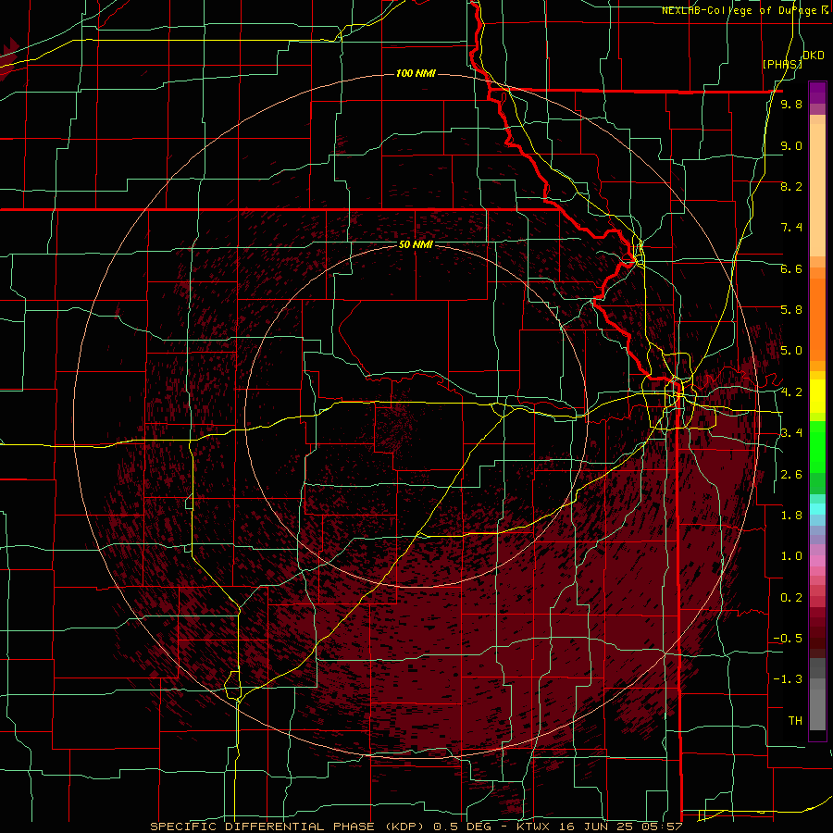Click the DKD product code label
Image resolution: width=833 pixels, height=833 pixels.
pos(814,56)
